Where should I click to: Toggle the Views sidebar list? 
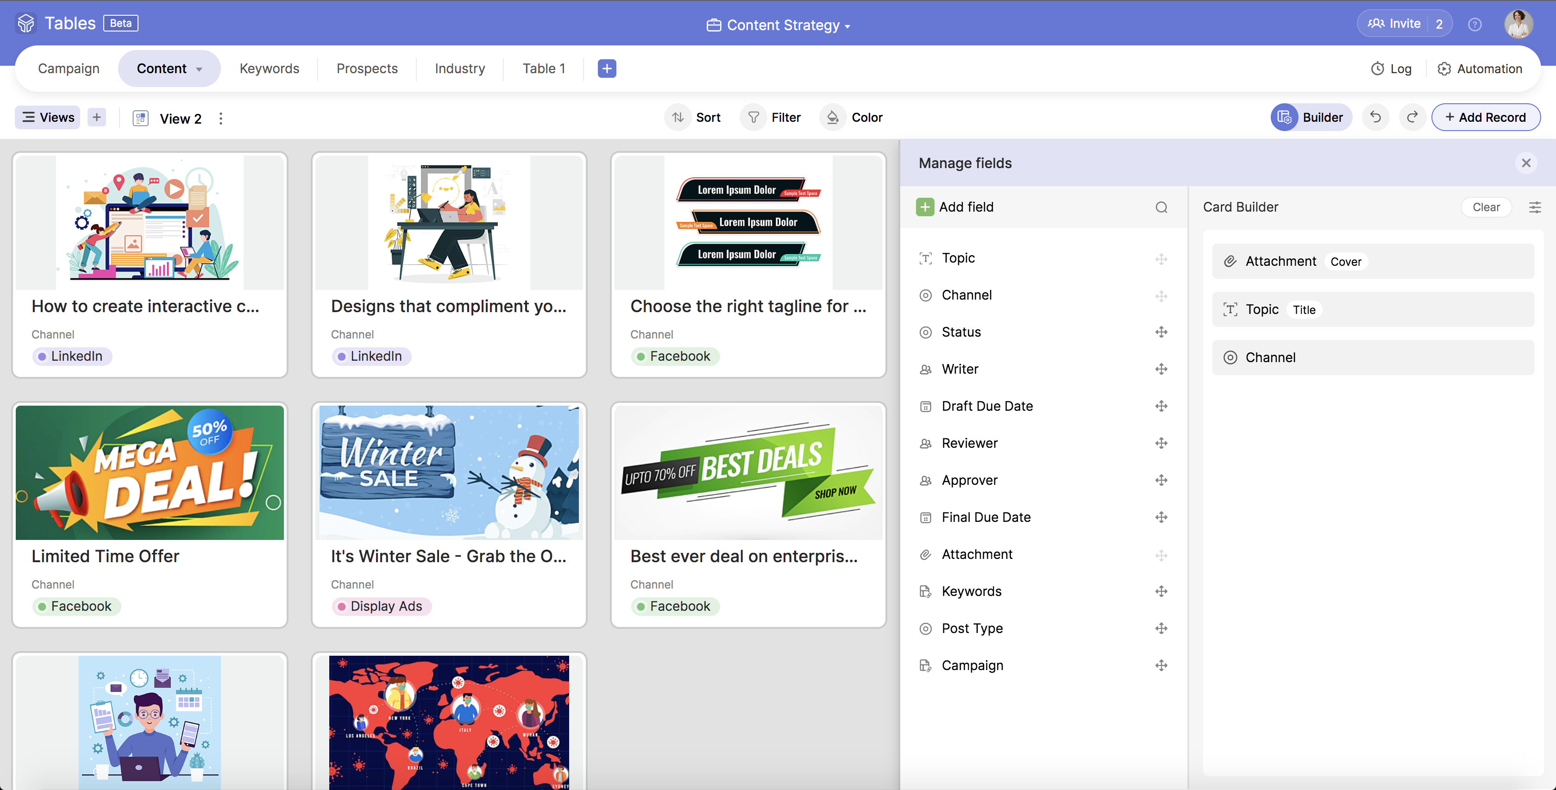pos(48,117)
